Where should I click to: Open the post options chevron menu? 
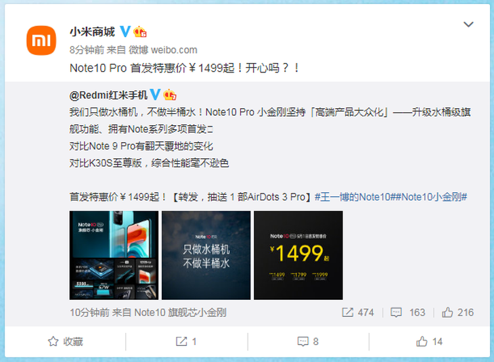(x=468, y=24)
